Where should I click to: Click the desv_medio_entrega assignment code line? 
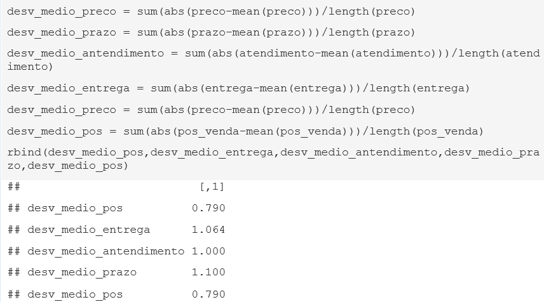point(238,89)
